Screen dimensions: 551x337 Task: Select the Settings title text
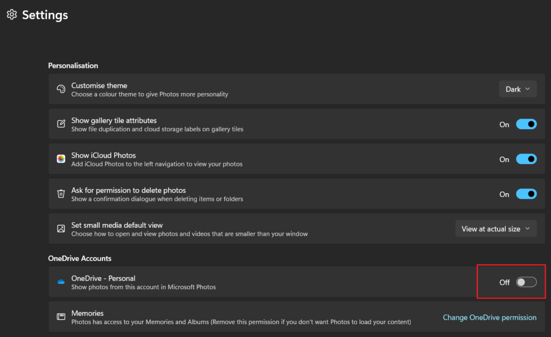pos(45,15)
